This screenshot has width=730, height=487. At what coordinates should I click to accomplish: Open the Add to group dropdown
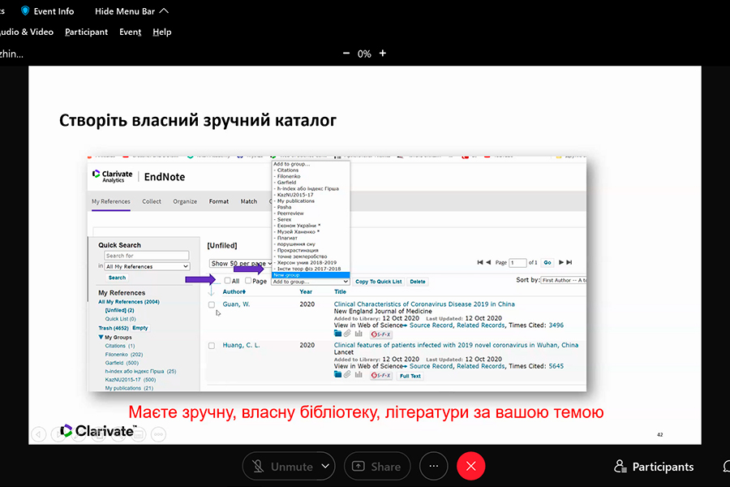pyautogui.click(x=311, y=282)
